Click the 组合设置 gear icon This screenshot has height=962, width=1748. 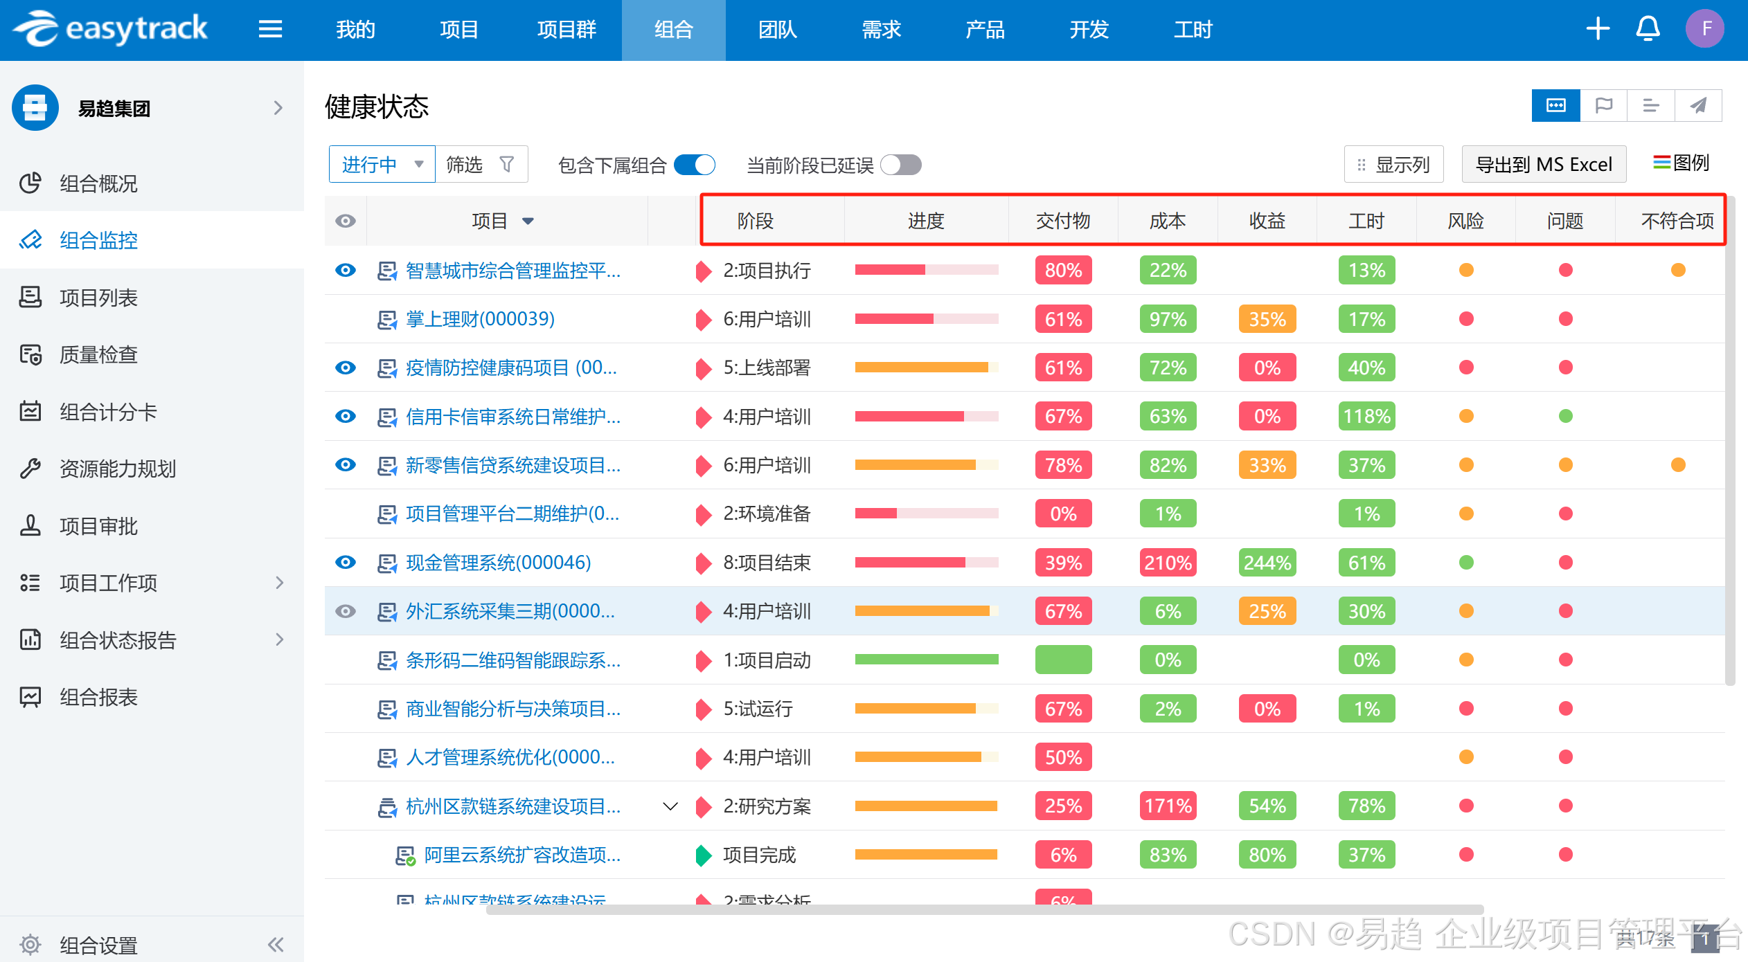coord(30,944)
